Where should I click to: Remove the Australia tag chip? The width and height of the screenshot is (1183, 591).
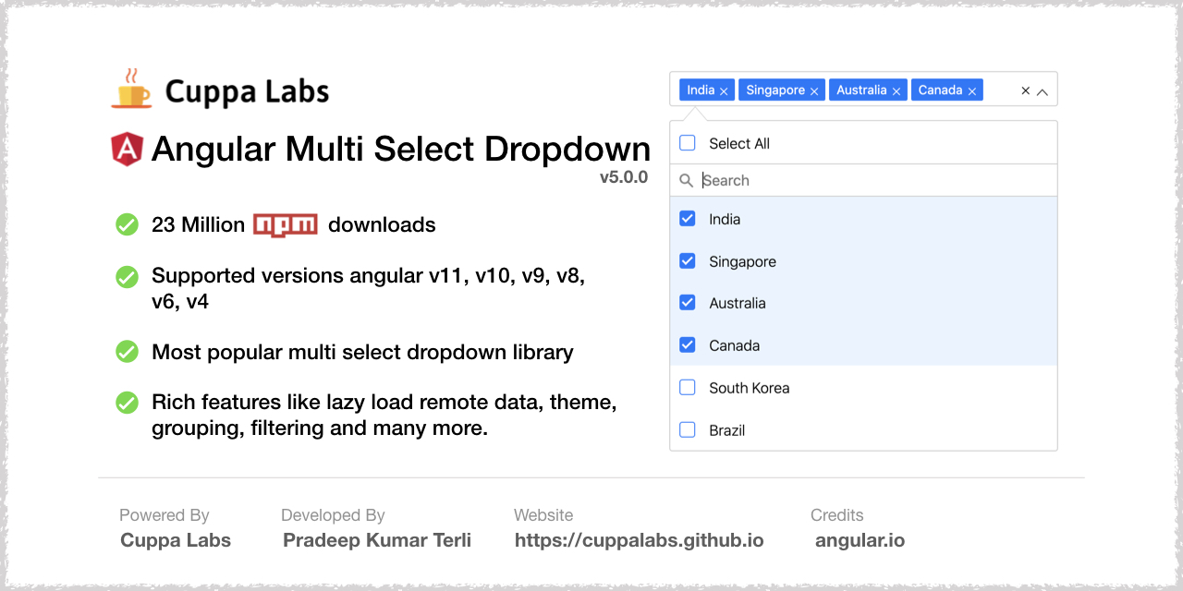(896, 90)
